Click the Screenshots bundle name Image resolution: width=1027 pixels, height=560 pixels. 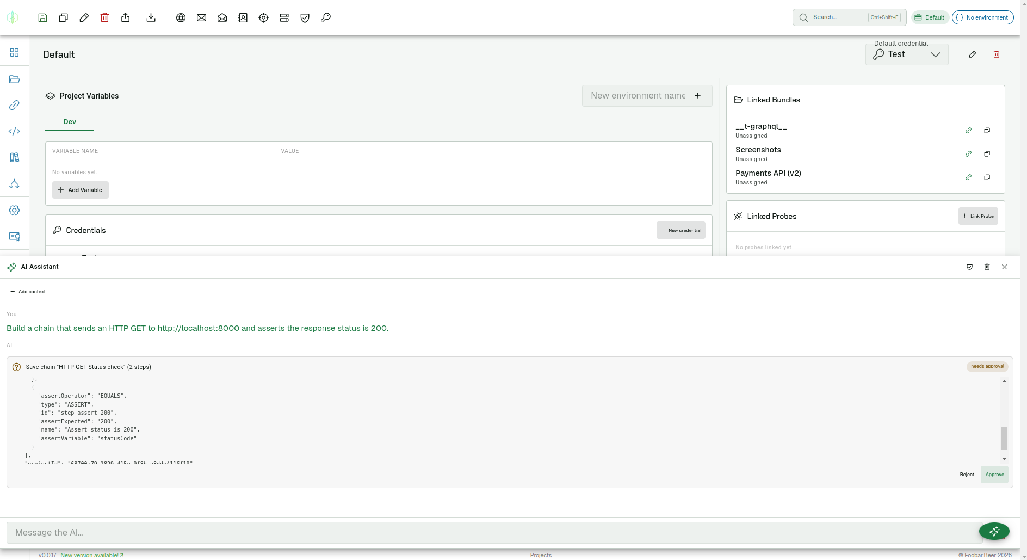758,150
